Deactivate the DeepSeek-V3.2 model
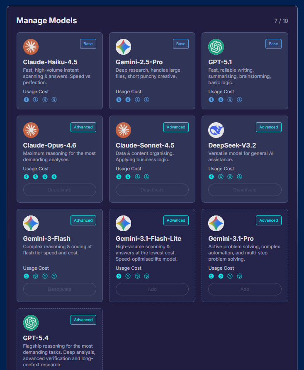This screenshot has height=370, width=304. (245, 190)
